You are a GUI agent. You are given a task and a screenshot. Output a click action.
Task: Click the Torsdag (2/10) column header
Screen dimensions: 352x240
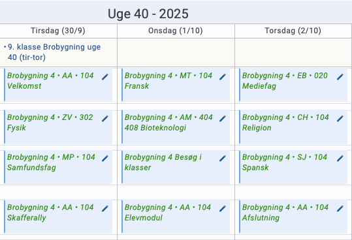coord(293,31)
